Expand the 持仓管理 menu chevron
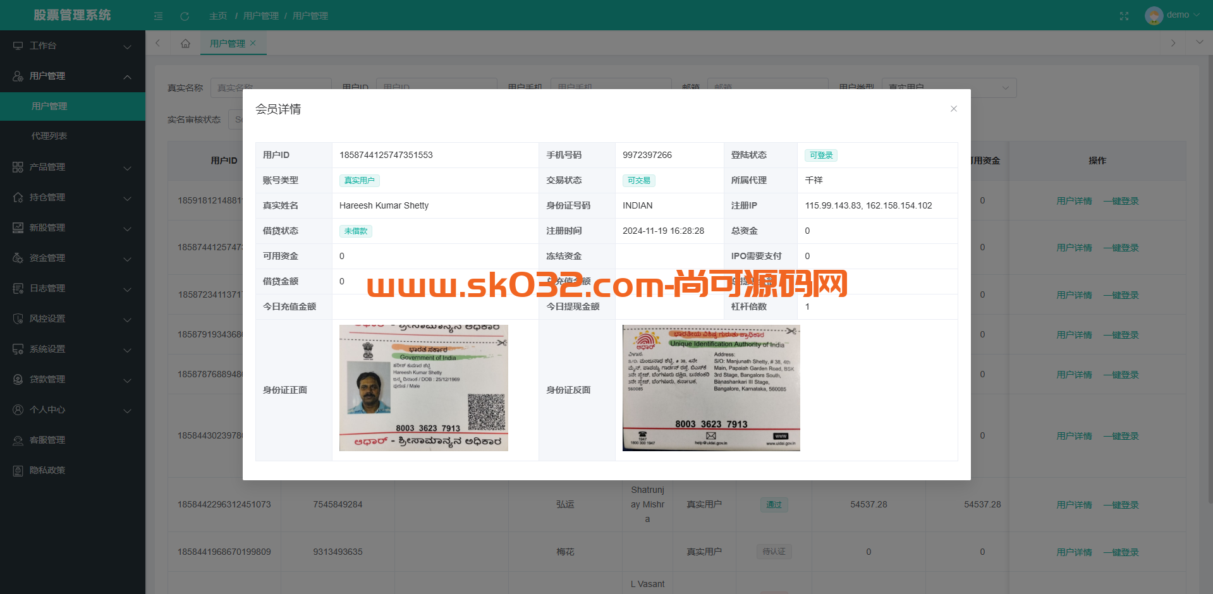 point(127,198)
